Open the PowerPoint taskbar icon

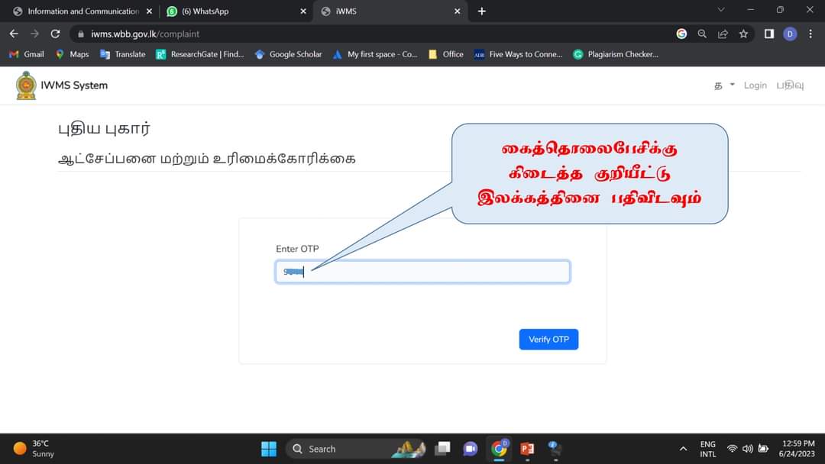(x=527, y=449)
